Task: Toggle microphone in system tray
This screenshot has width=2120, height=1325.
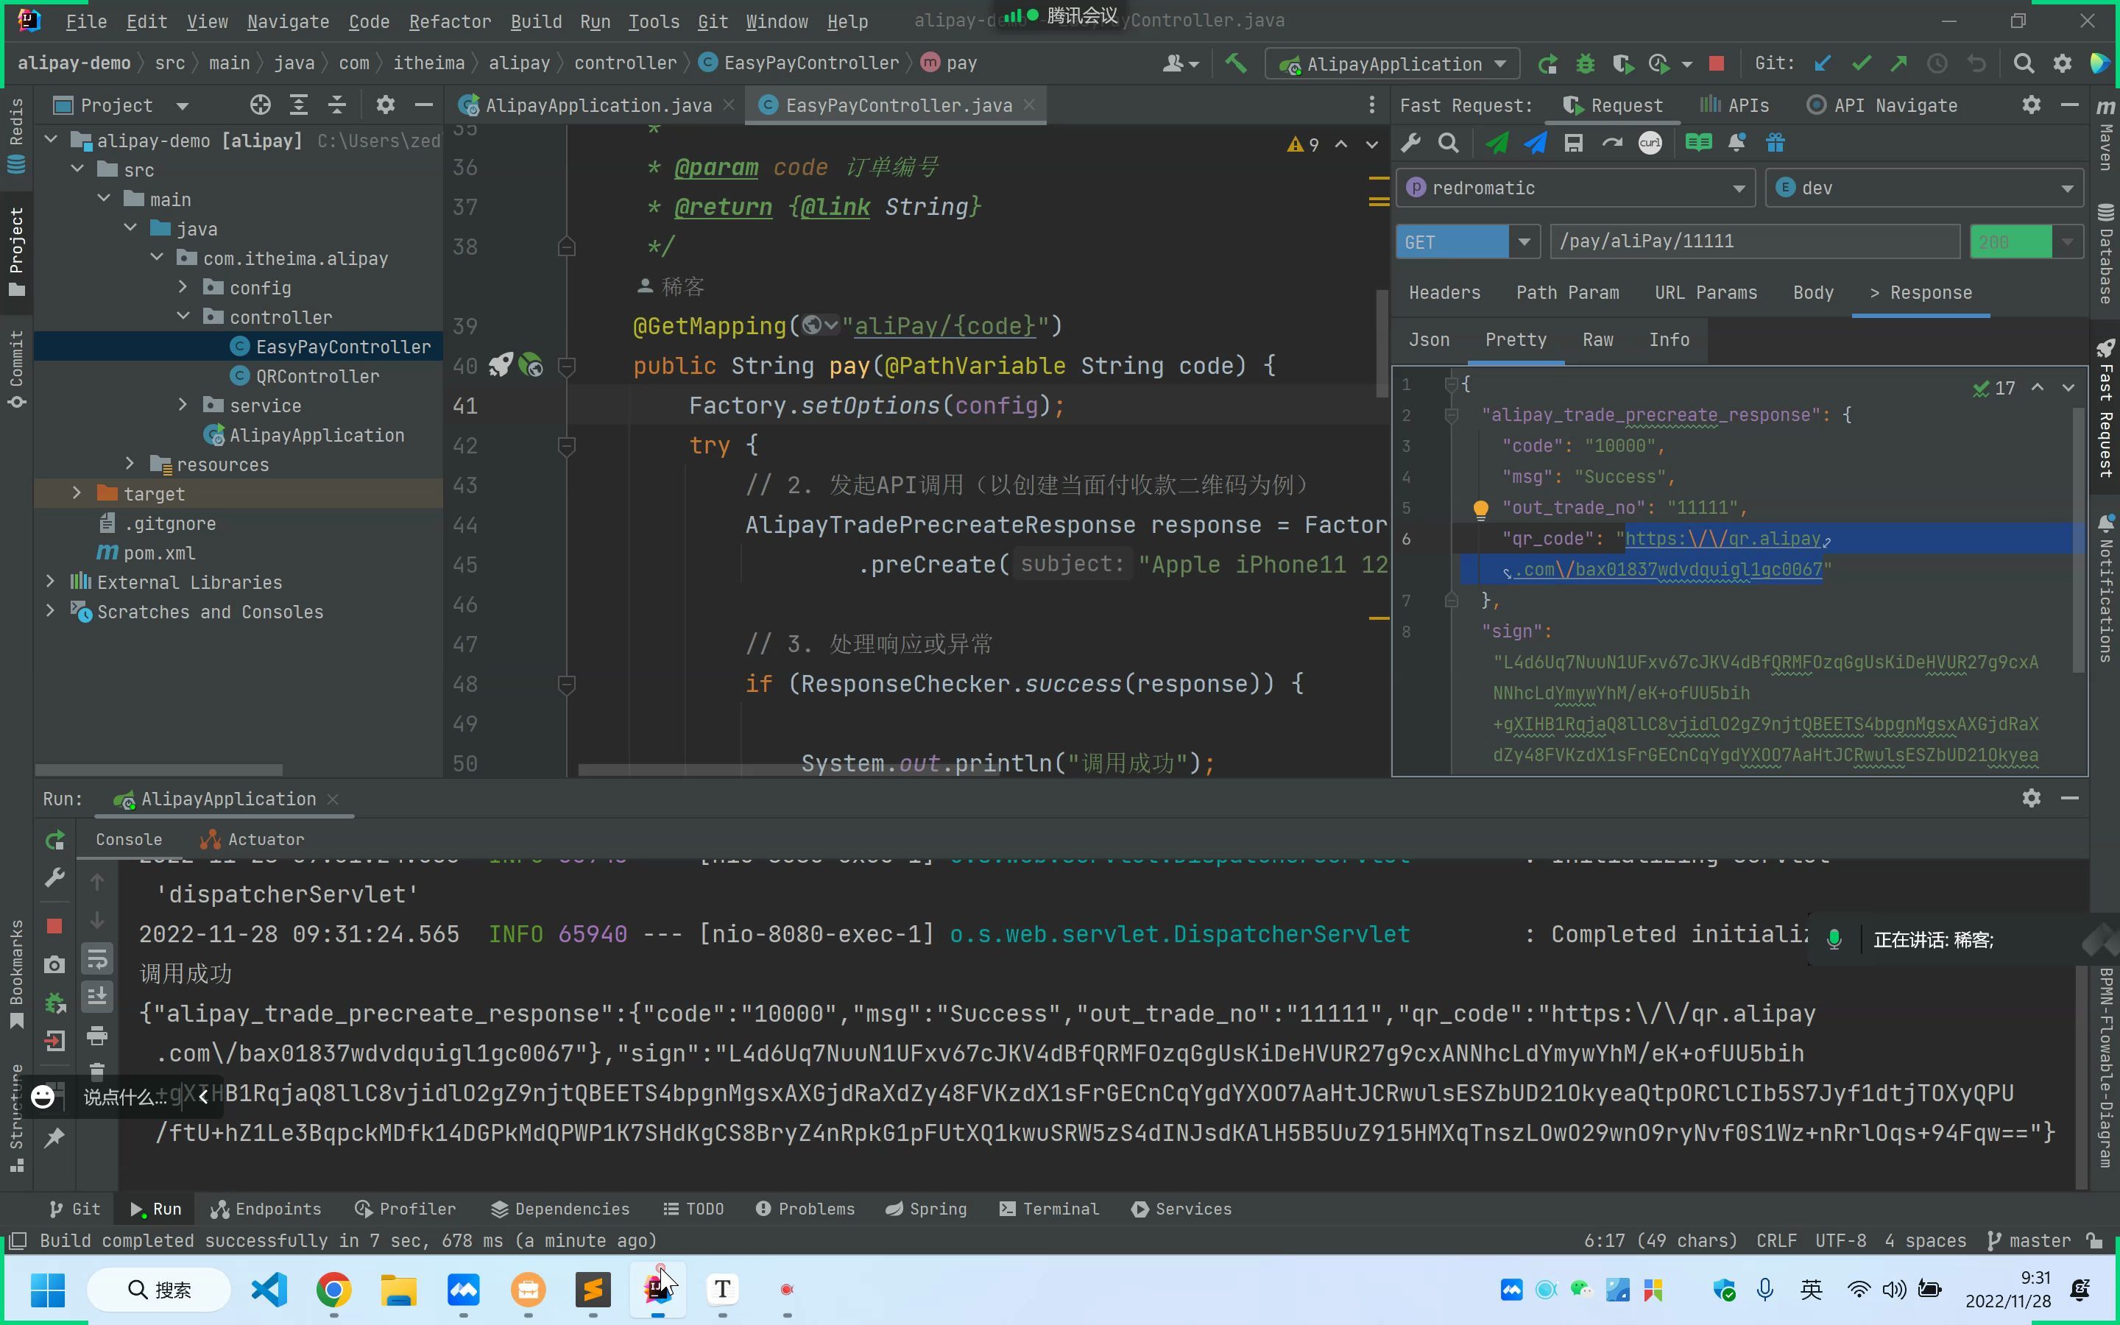Action: 1764,1289
